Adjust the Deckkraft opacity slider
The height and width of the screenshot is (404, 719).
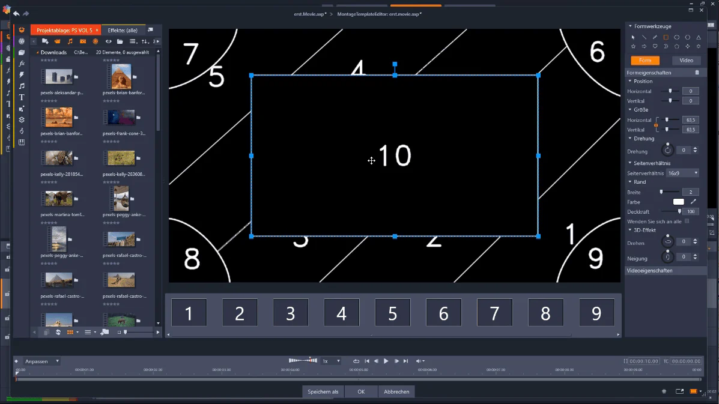[x=672, y=211]
